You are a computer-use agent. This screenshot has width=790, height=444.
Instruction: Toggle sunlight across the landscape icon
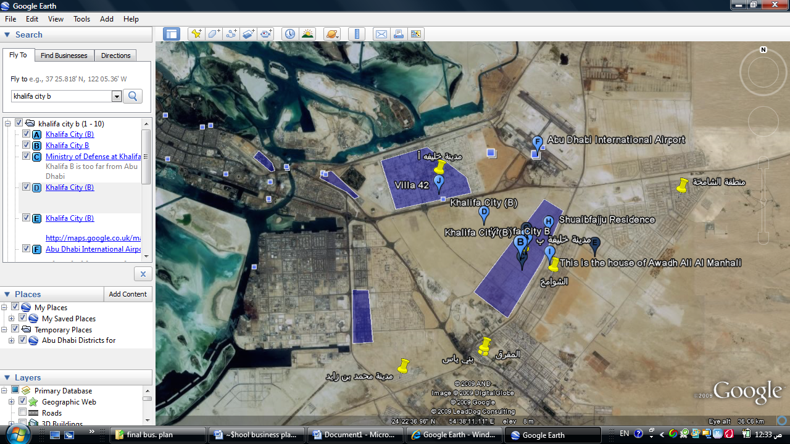pos(307,35)
